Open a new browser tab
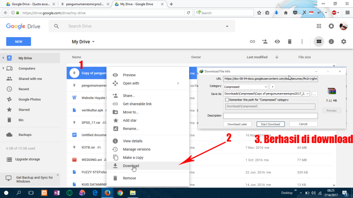Viewport: 353px width, 198px height. pyautogui.click(x=171, y=4)
